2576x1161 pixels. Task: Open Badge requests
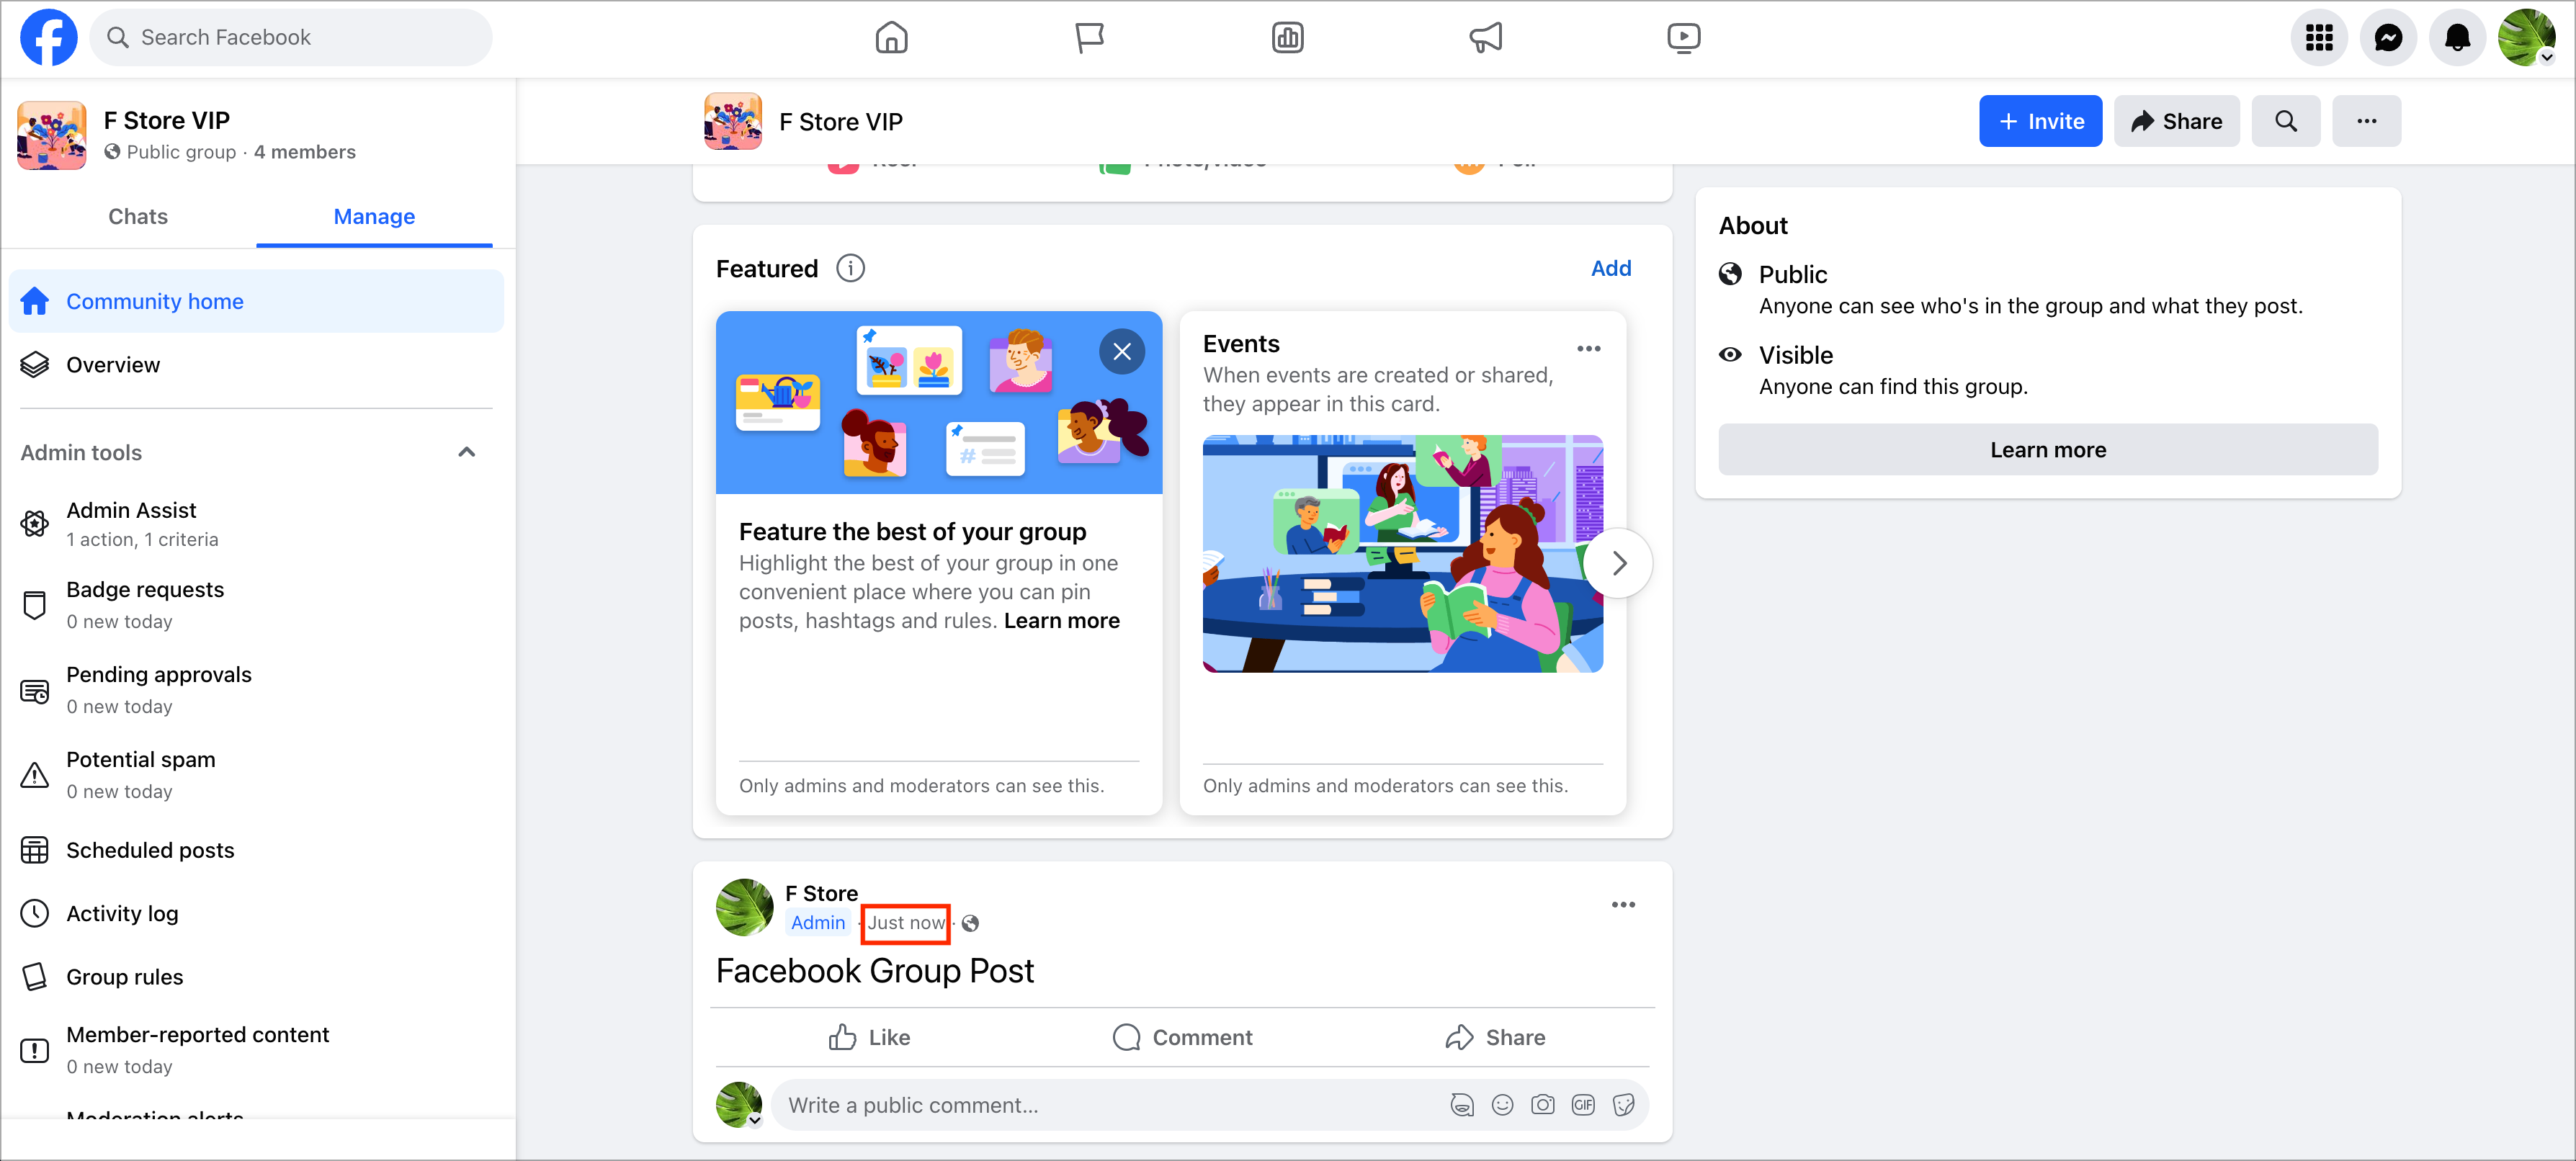[256, 604]
